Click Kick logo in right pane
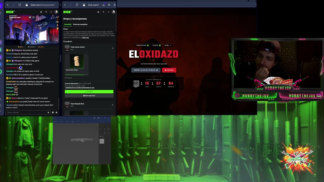Viewport: 324px width, 182px height. 68,12
